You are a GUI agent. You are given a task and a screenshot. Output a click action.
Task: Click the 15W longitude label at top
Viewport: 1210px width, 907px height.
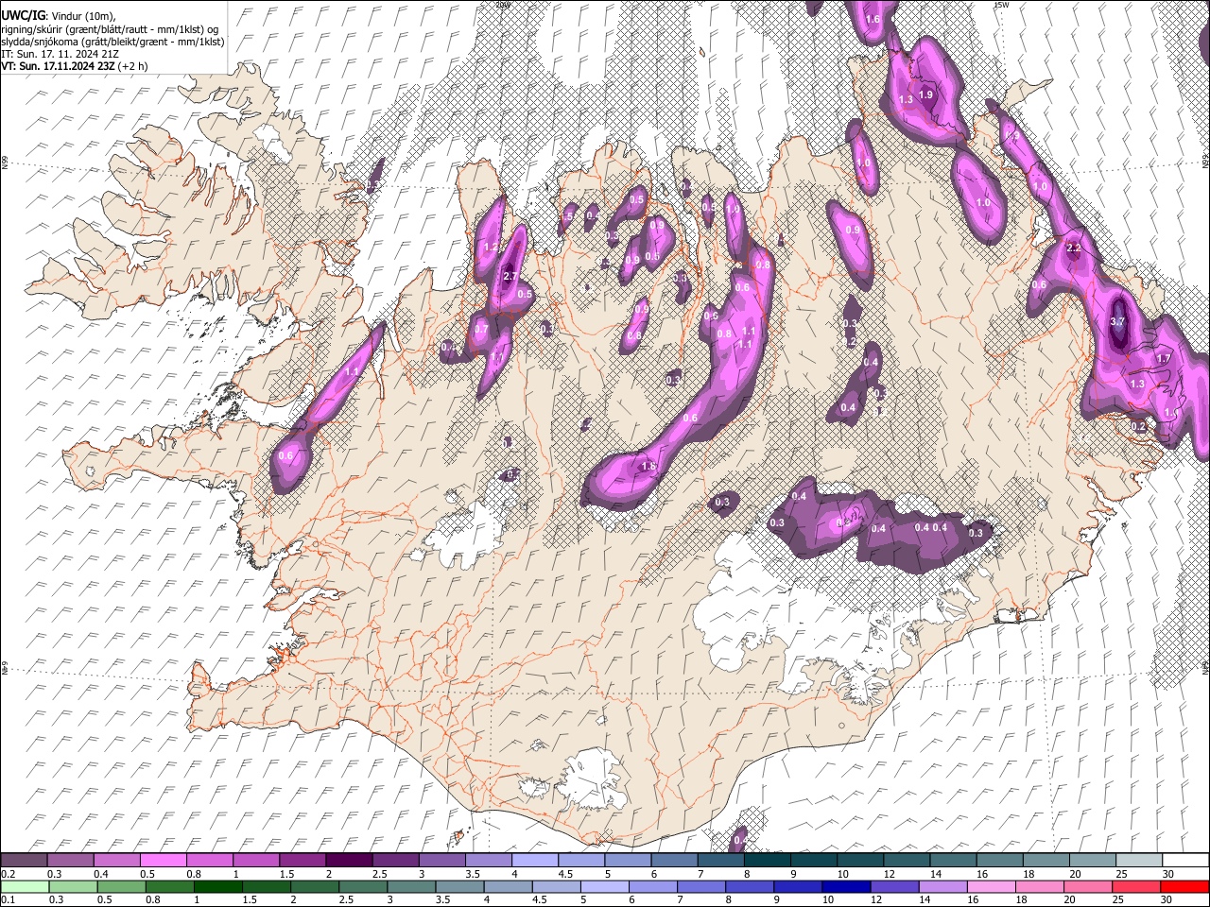(1001, 5)
